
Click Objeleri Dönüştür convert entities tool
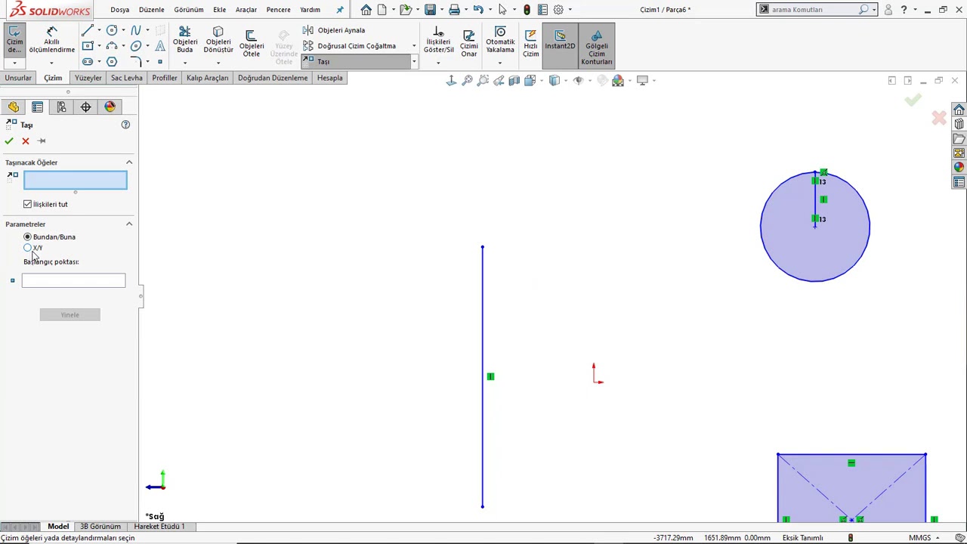pyautogui.click(x=218, y=40)
